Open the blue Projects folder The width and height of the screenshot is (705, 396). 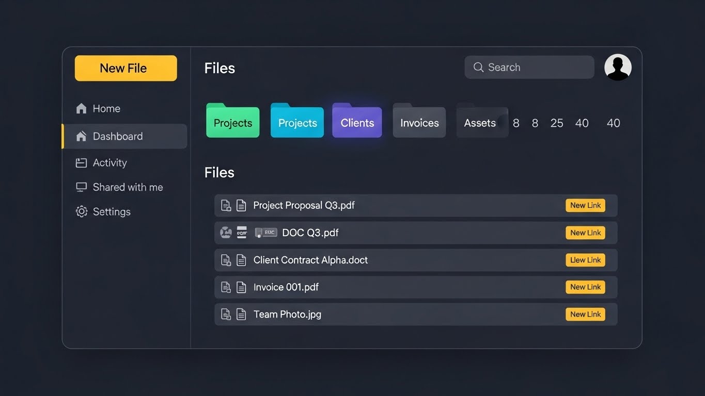click(297, 122)
